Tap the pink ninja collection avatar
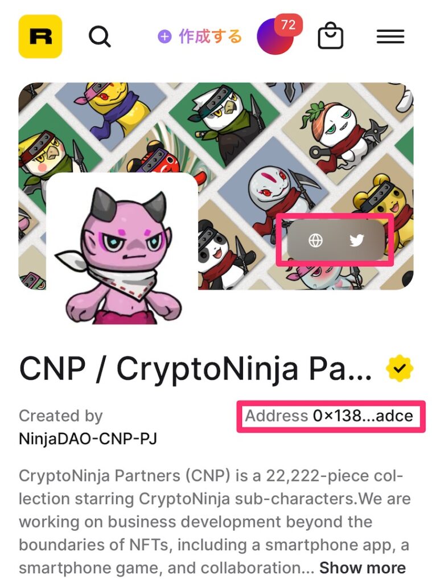 point(122,248)
